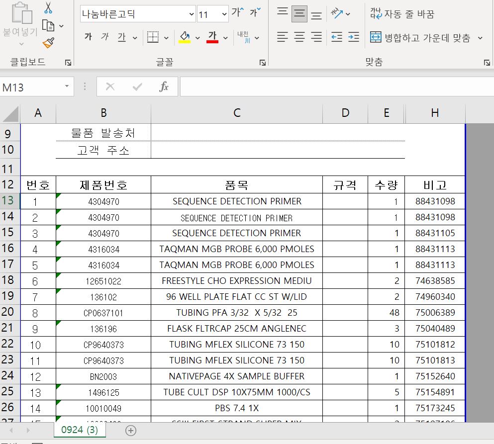Click the formula bar cancel X icon
This screenshot has height=444, width=494.
[x=110, y=87]
